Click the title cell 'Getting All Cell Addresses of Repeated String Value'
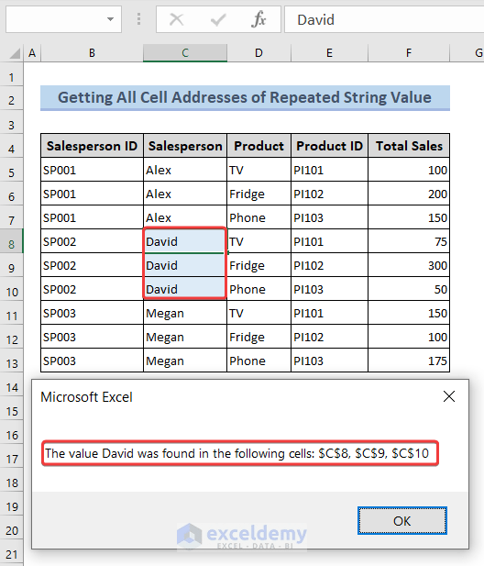The height and width of the screenshot is (566, 484). [245, 98]
